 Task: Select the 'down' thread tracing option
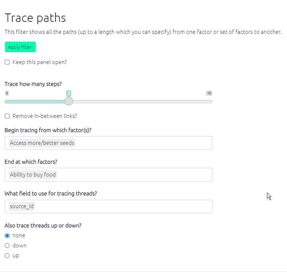[7, 246]
